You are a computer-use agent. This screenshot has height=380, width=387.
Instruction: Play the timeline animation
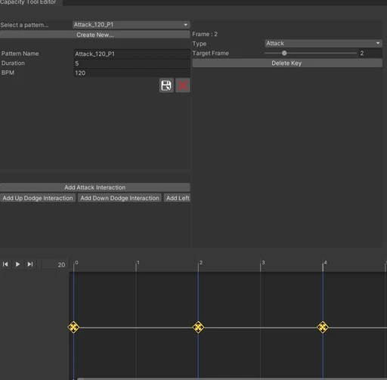click(17, 264)
